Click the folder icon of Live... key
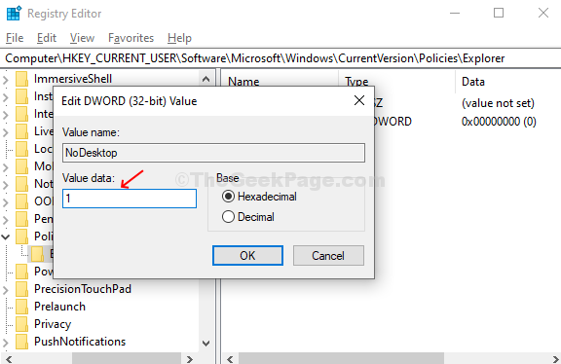The height and width of the screenshot is (364, 561). tap(21, 131)
